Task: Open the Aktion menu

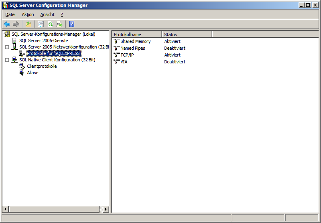Action: [28, 14]
